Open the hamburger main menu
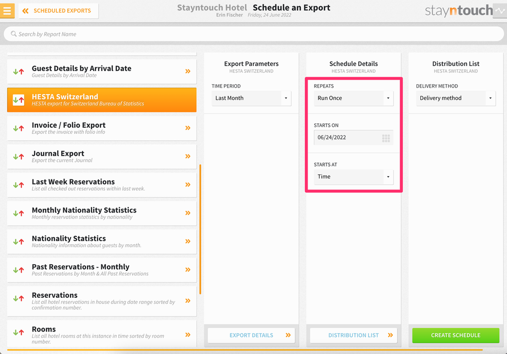This screenshot has height=354, width=507. pyautogui.click(x=7, y=10)
